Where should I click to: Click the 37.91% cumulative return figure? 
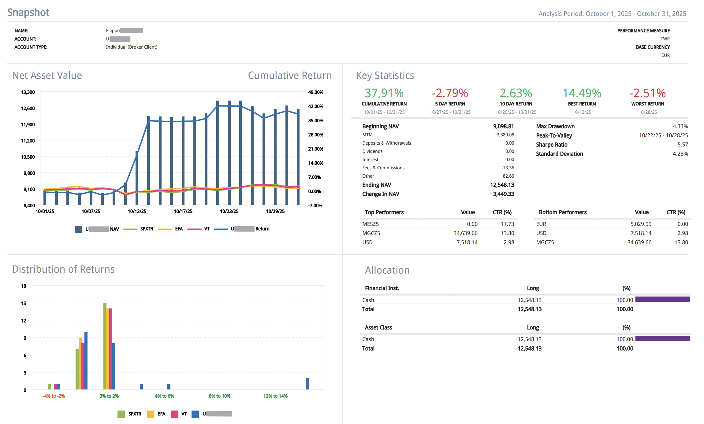(x=384, y=93)
